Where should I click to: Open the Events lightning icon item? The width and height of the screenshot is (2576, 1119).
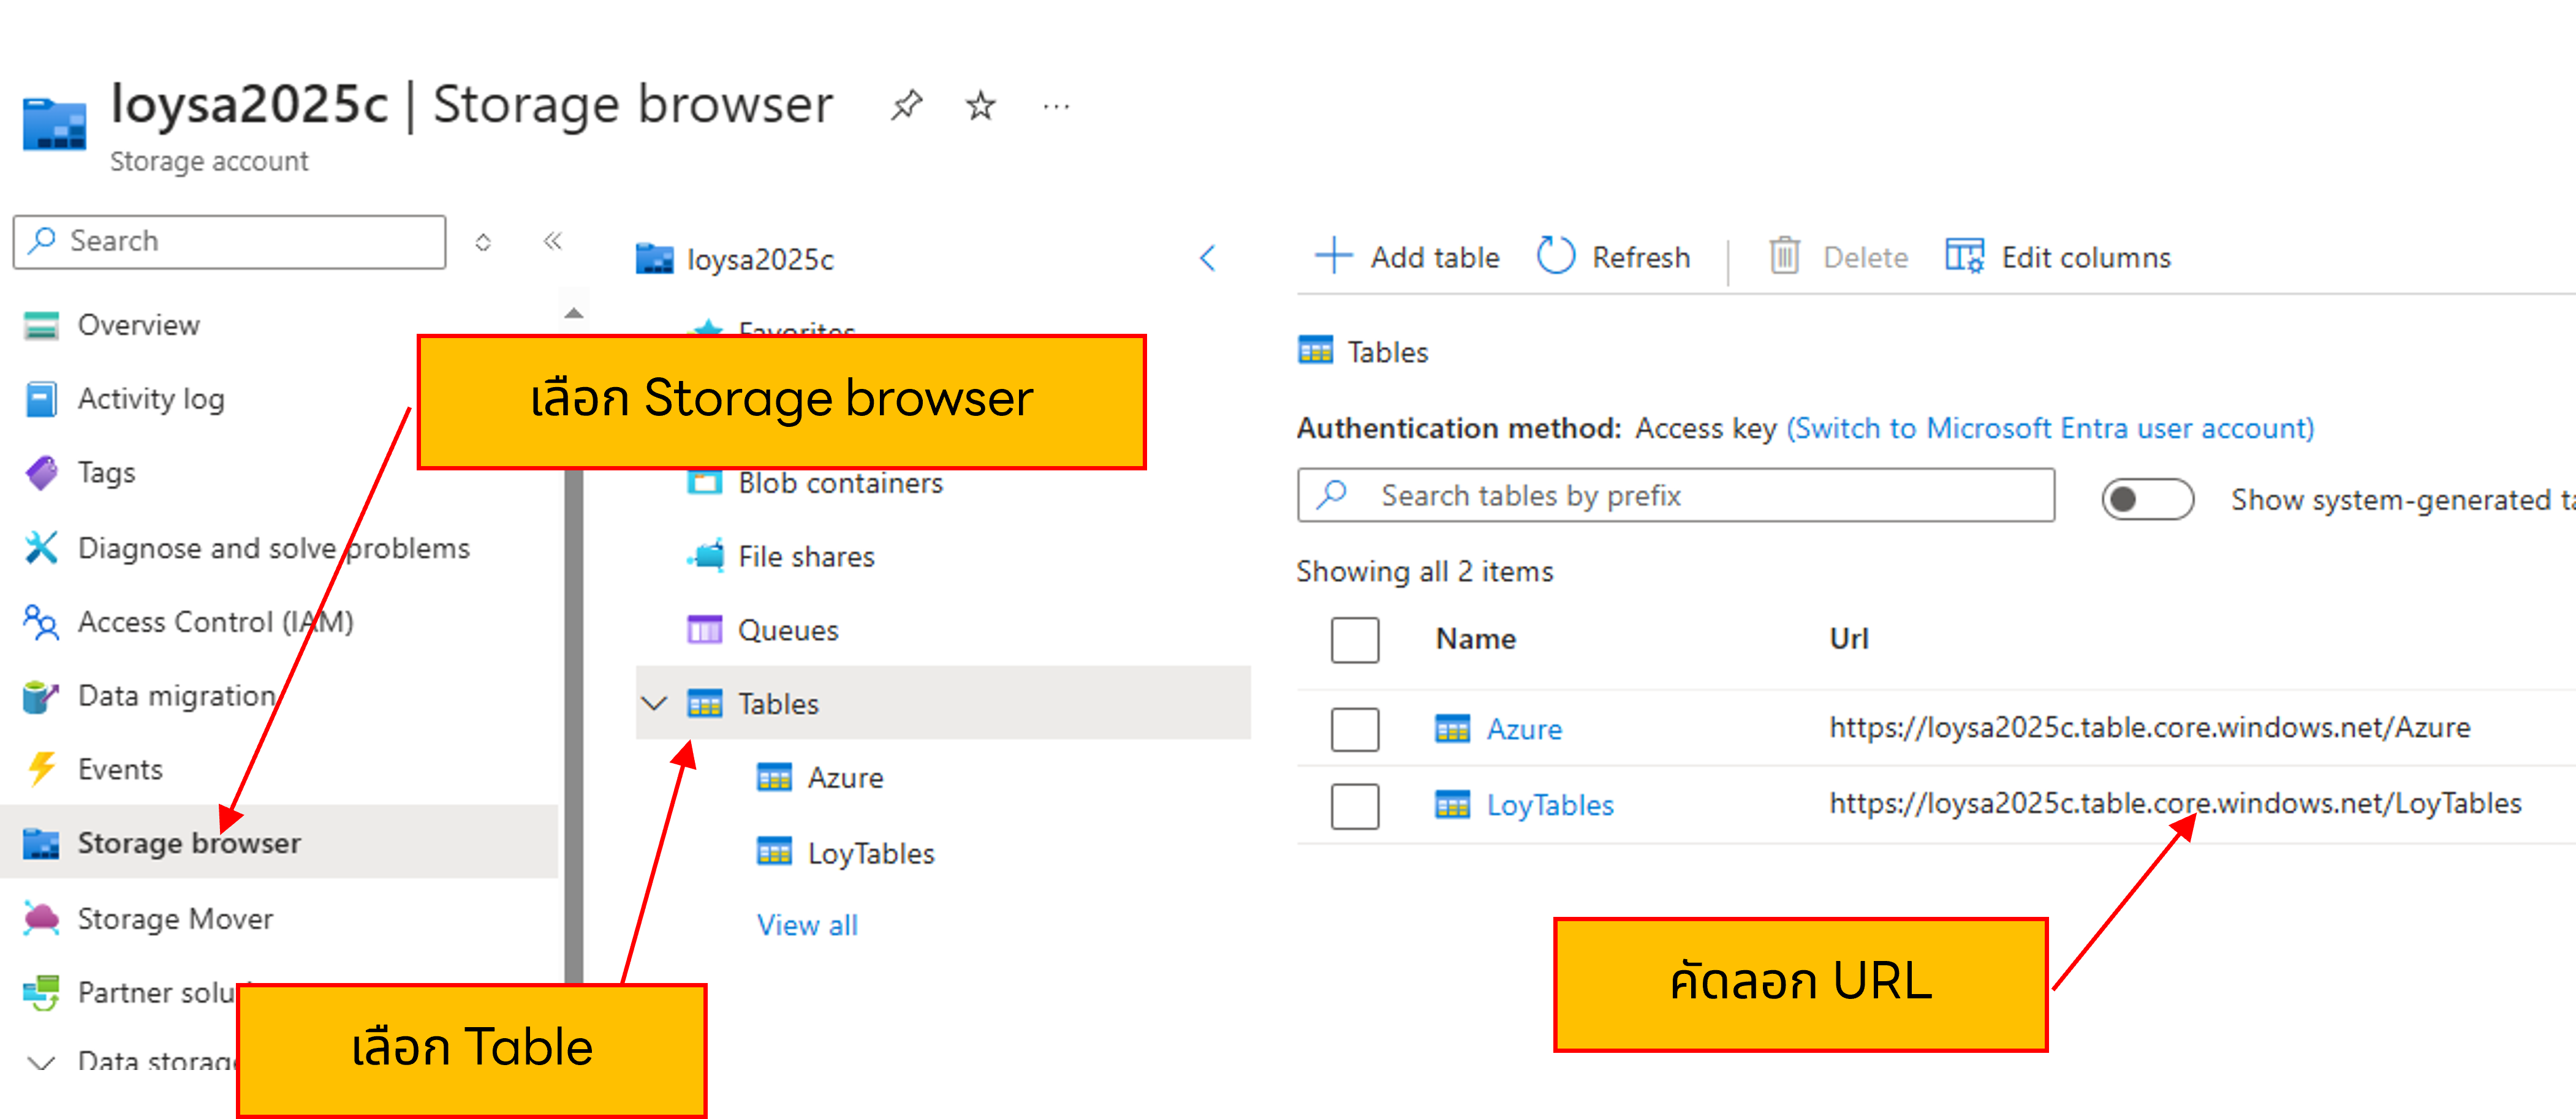[x=41, y=769]
